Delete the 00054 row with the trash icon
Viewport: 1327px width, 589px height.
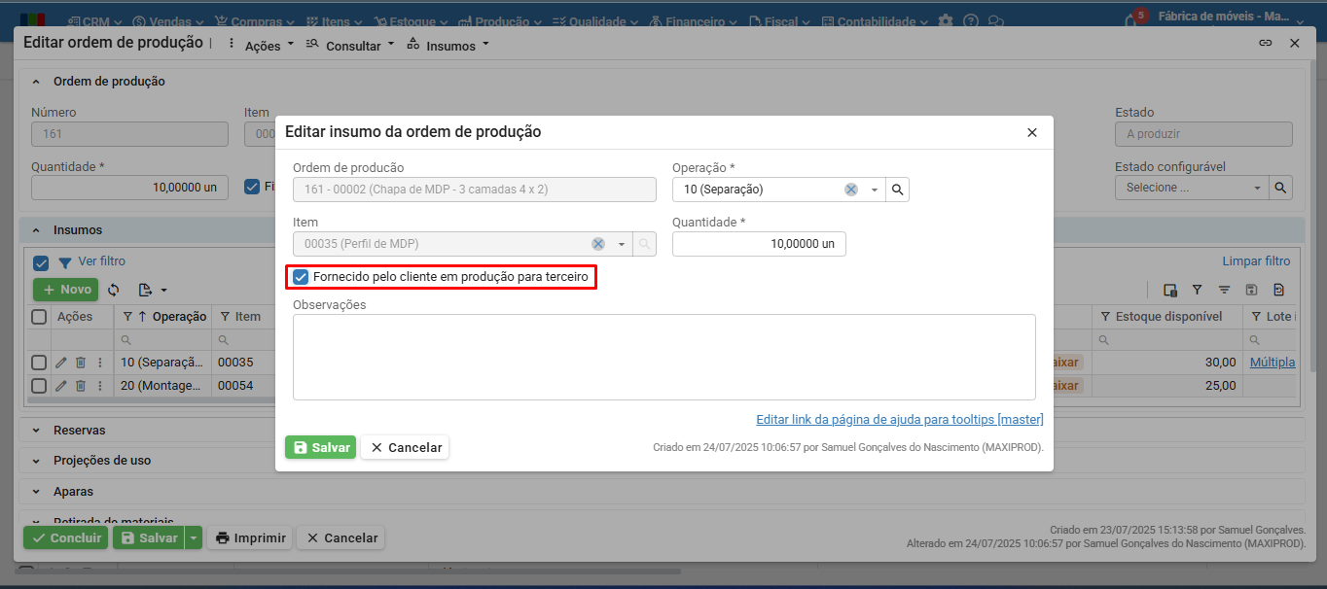pos(81,385)
